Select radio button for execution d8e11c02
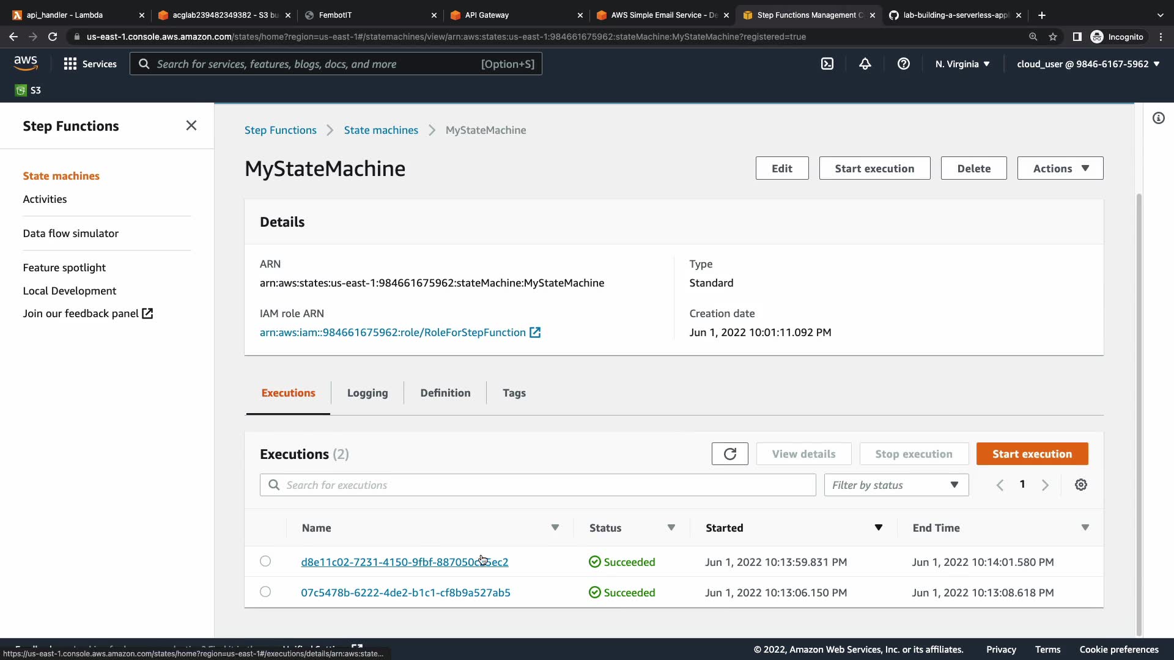Viewport: 1174px width, 660px height. 265,561
